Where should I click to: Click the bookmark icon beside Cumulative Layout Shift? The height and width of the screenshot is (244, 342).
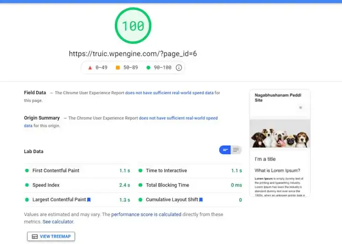(201, 199)
